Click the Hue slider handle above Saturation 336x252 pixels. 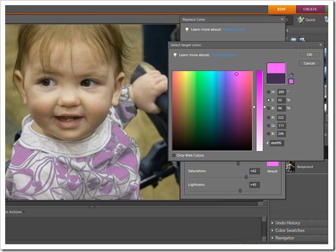238,164
